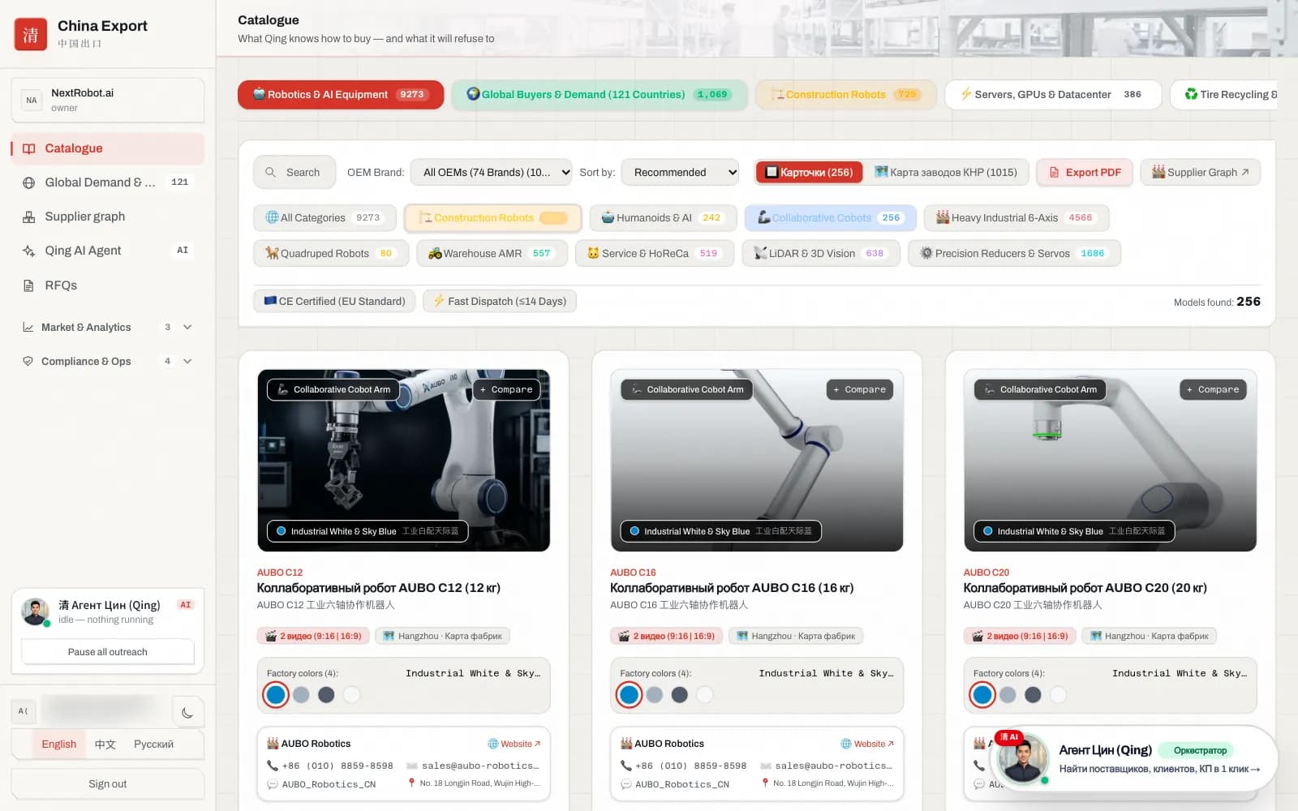Click the Warehouse AMR tractor icon
1298x811 pixels.
point(435,253)
